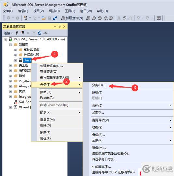Click the connect plug icon in Object Explorer
174x176 pixels.
(x=17, y=33)
